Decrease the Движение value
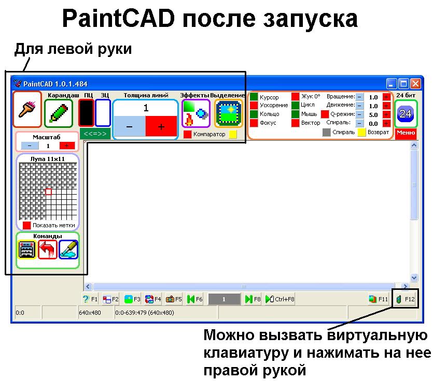The height and width of the screenshot is (381, 433). click(359, 106)
